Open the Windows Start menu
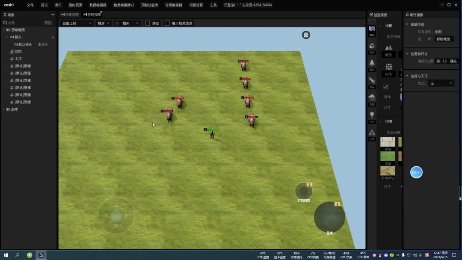This screenshot has height=260, width=462. point(6,255)
